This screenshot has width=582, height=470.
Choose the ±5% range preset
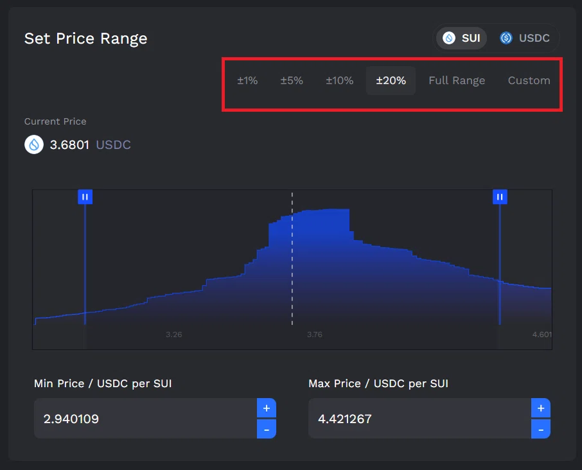click(x=292, y=80)
